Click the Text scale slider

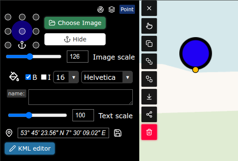(38, 115)
